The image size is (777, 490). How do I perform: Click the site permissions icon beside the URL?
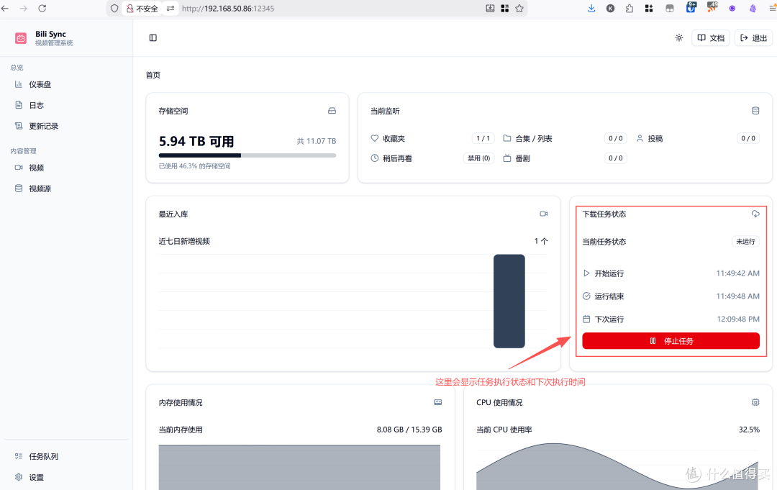tap(171, 9)
